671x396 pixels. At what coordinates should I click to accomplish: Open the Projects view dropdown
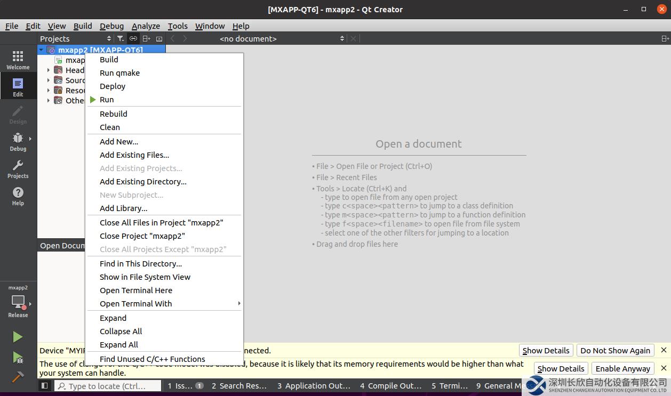tap(76, 38)
